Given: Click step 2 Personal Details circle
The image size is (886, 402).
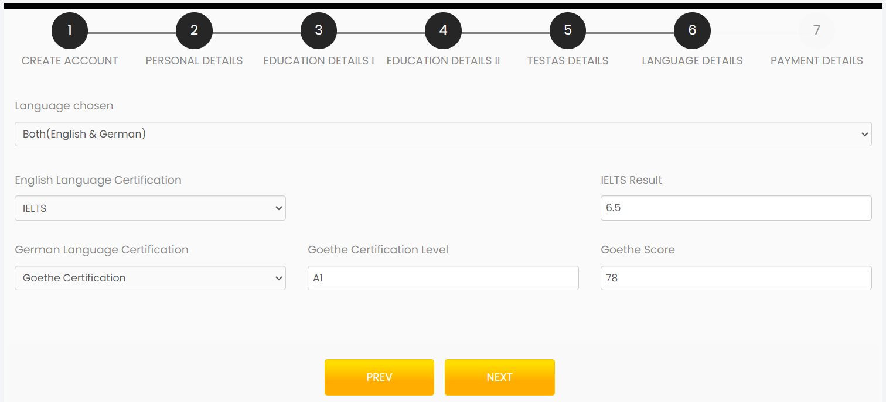Looking at the screenshot, I should click(x=194, y=30).
